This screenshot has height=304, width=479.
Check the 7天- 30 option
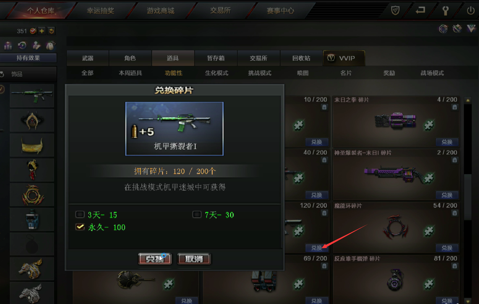[197, 214]
